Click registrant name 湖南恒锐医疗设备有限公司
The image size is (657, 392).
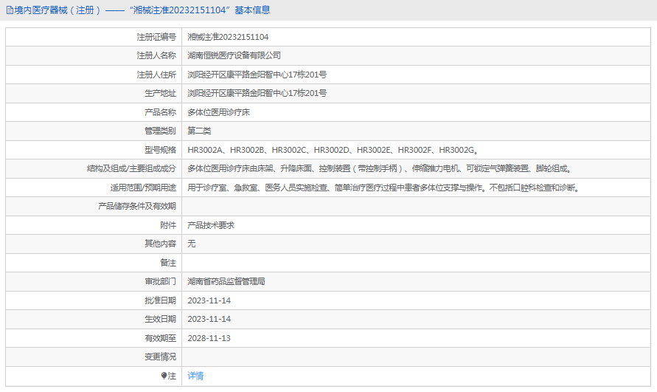[234, 55]
